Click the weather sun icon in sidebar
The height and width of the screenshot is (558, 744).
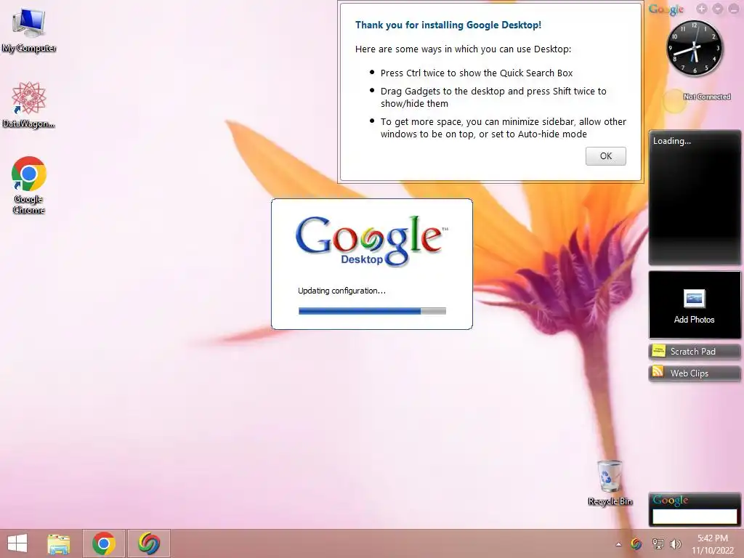point(674,101)
